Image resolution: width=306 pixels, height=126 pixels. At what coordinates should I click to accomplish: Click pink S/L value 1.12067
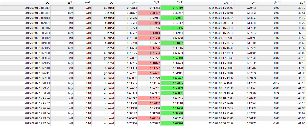(x=149, y=103)
